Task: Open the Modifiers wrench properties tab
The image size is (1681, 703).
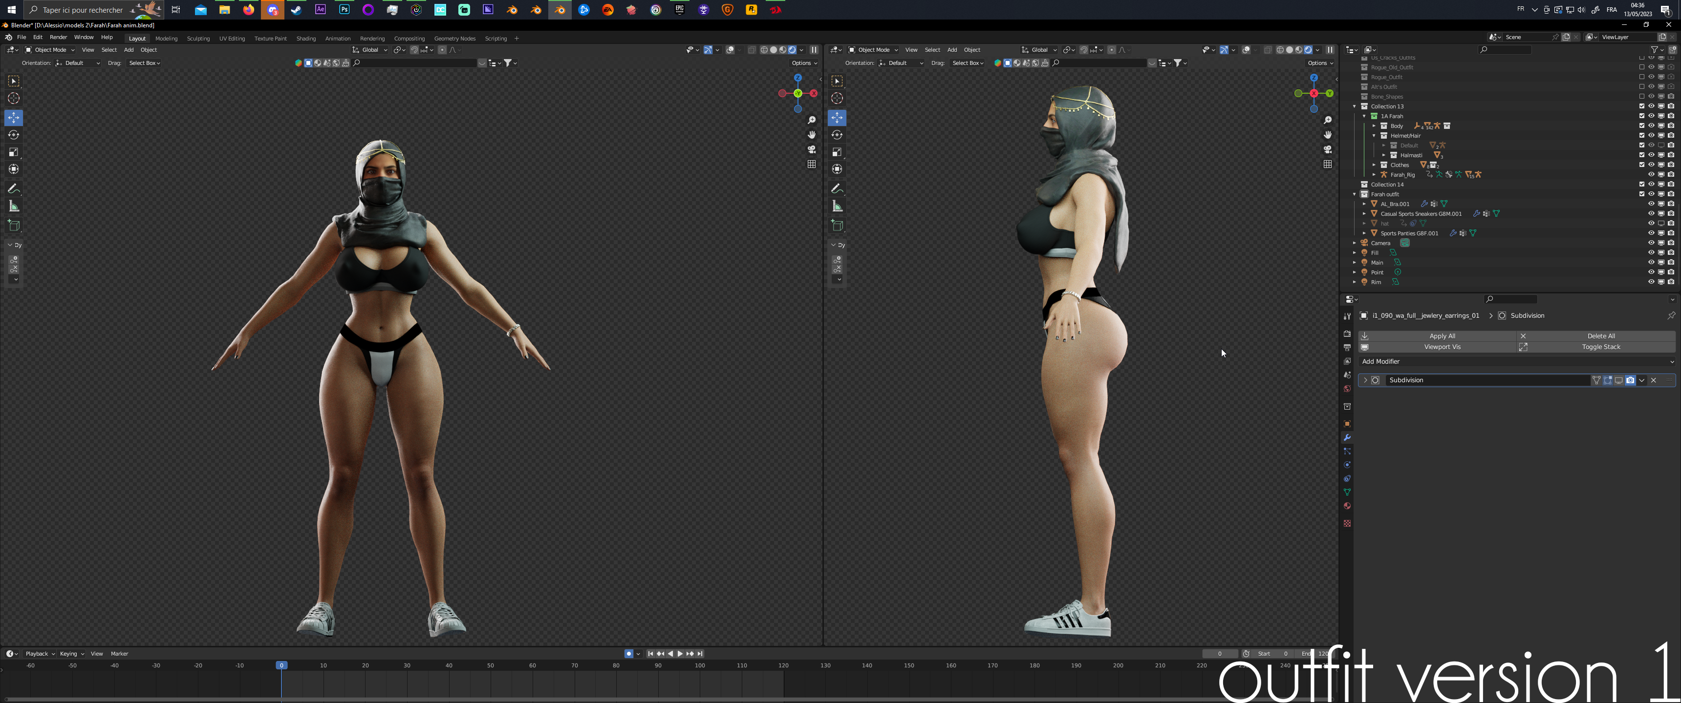Action: (1347, 437)
